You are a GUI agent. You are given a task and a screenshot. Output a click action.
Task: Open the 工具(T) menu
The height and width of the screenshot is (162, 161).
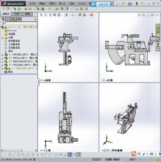72,4
